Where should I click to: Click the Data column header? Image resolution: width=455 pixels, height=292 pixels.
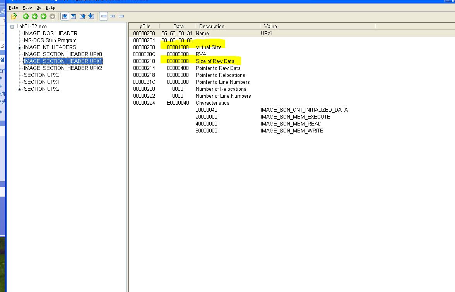coord(178,26)
